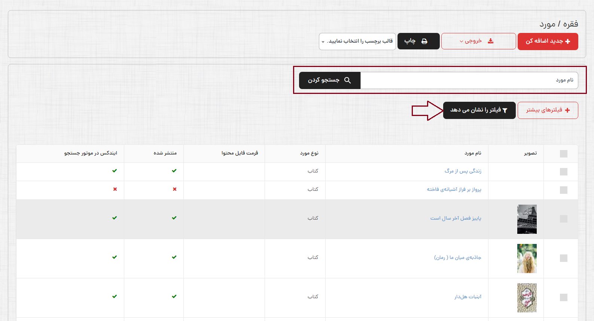Viewport: 594px width, 321px height.
Task: Click the magnifier icon on the search button
Action: pos(347,80)
